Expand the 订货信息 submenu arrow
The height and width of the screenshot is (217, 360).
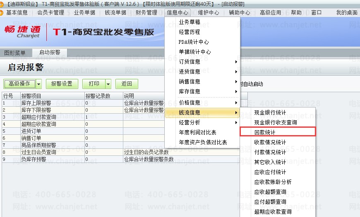tap(236, 62)
